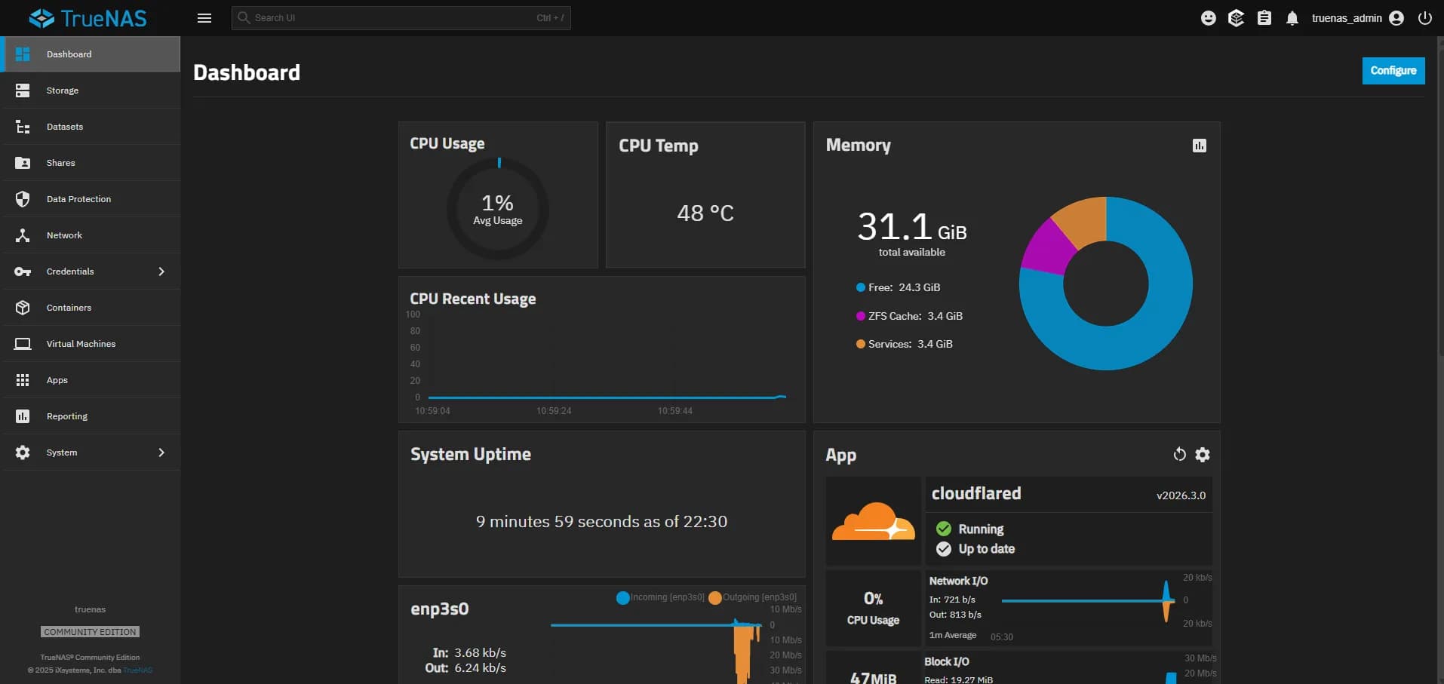Toggle the sidebar hamburger menu
Screen dimensions: 1444x684
(x=204, y=17)
